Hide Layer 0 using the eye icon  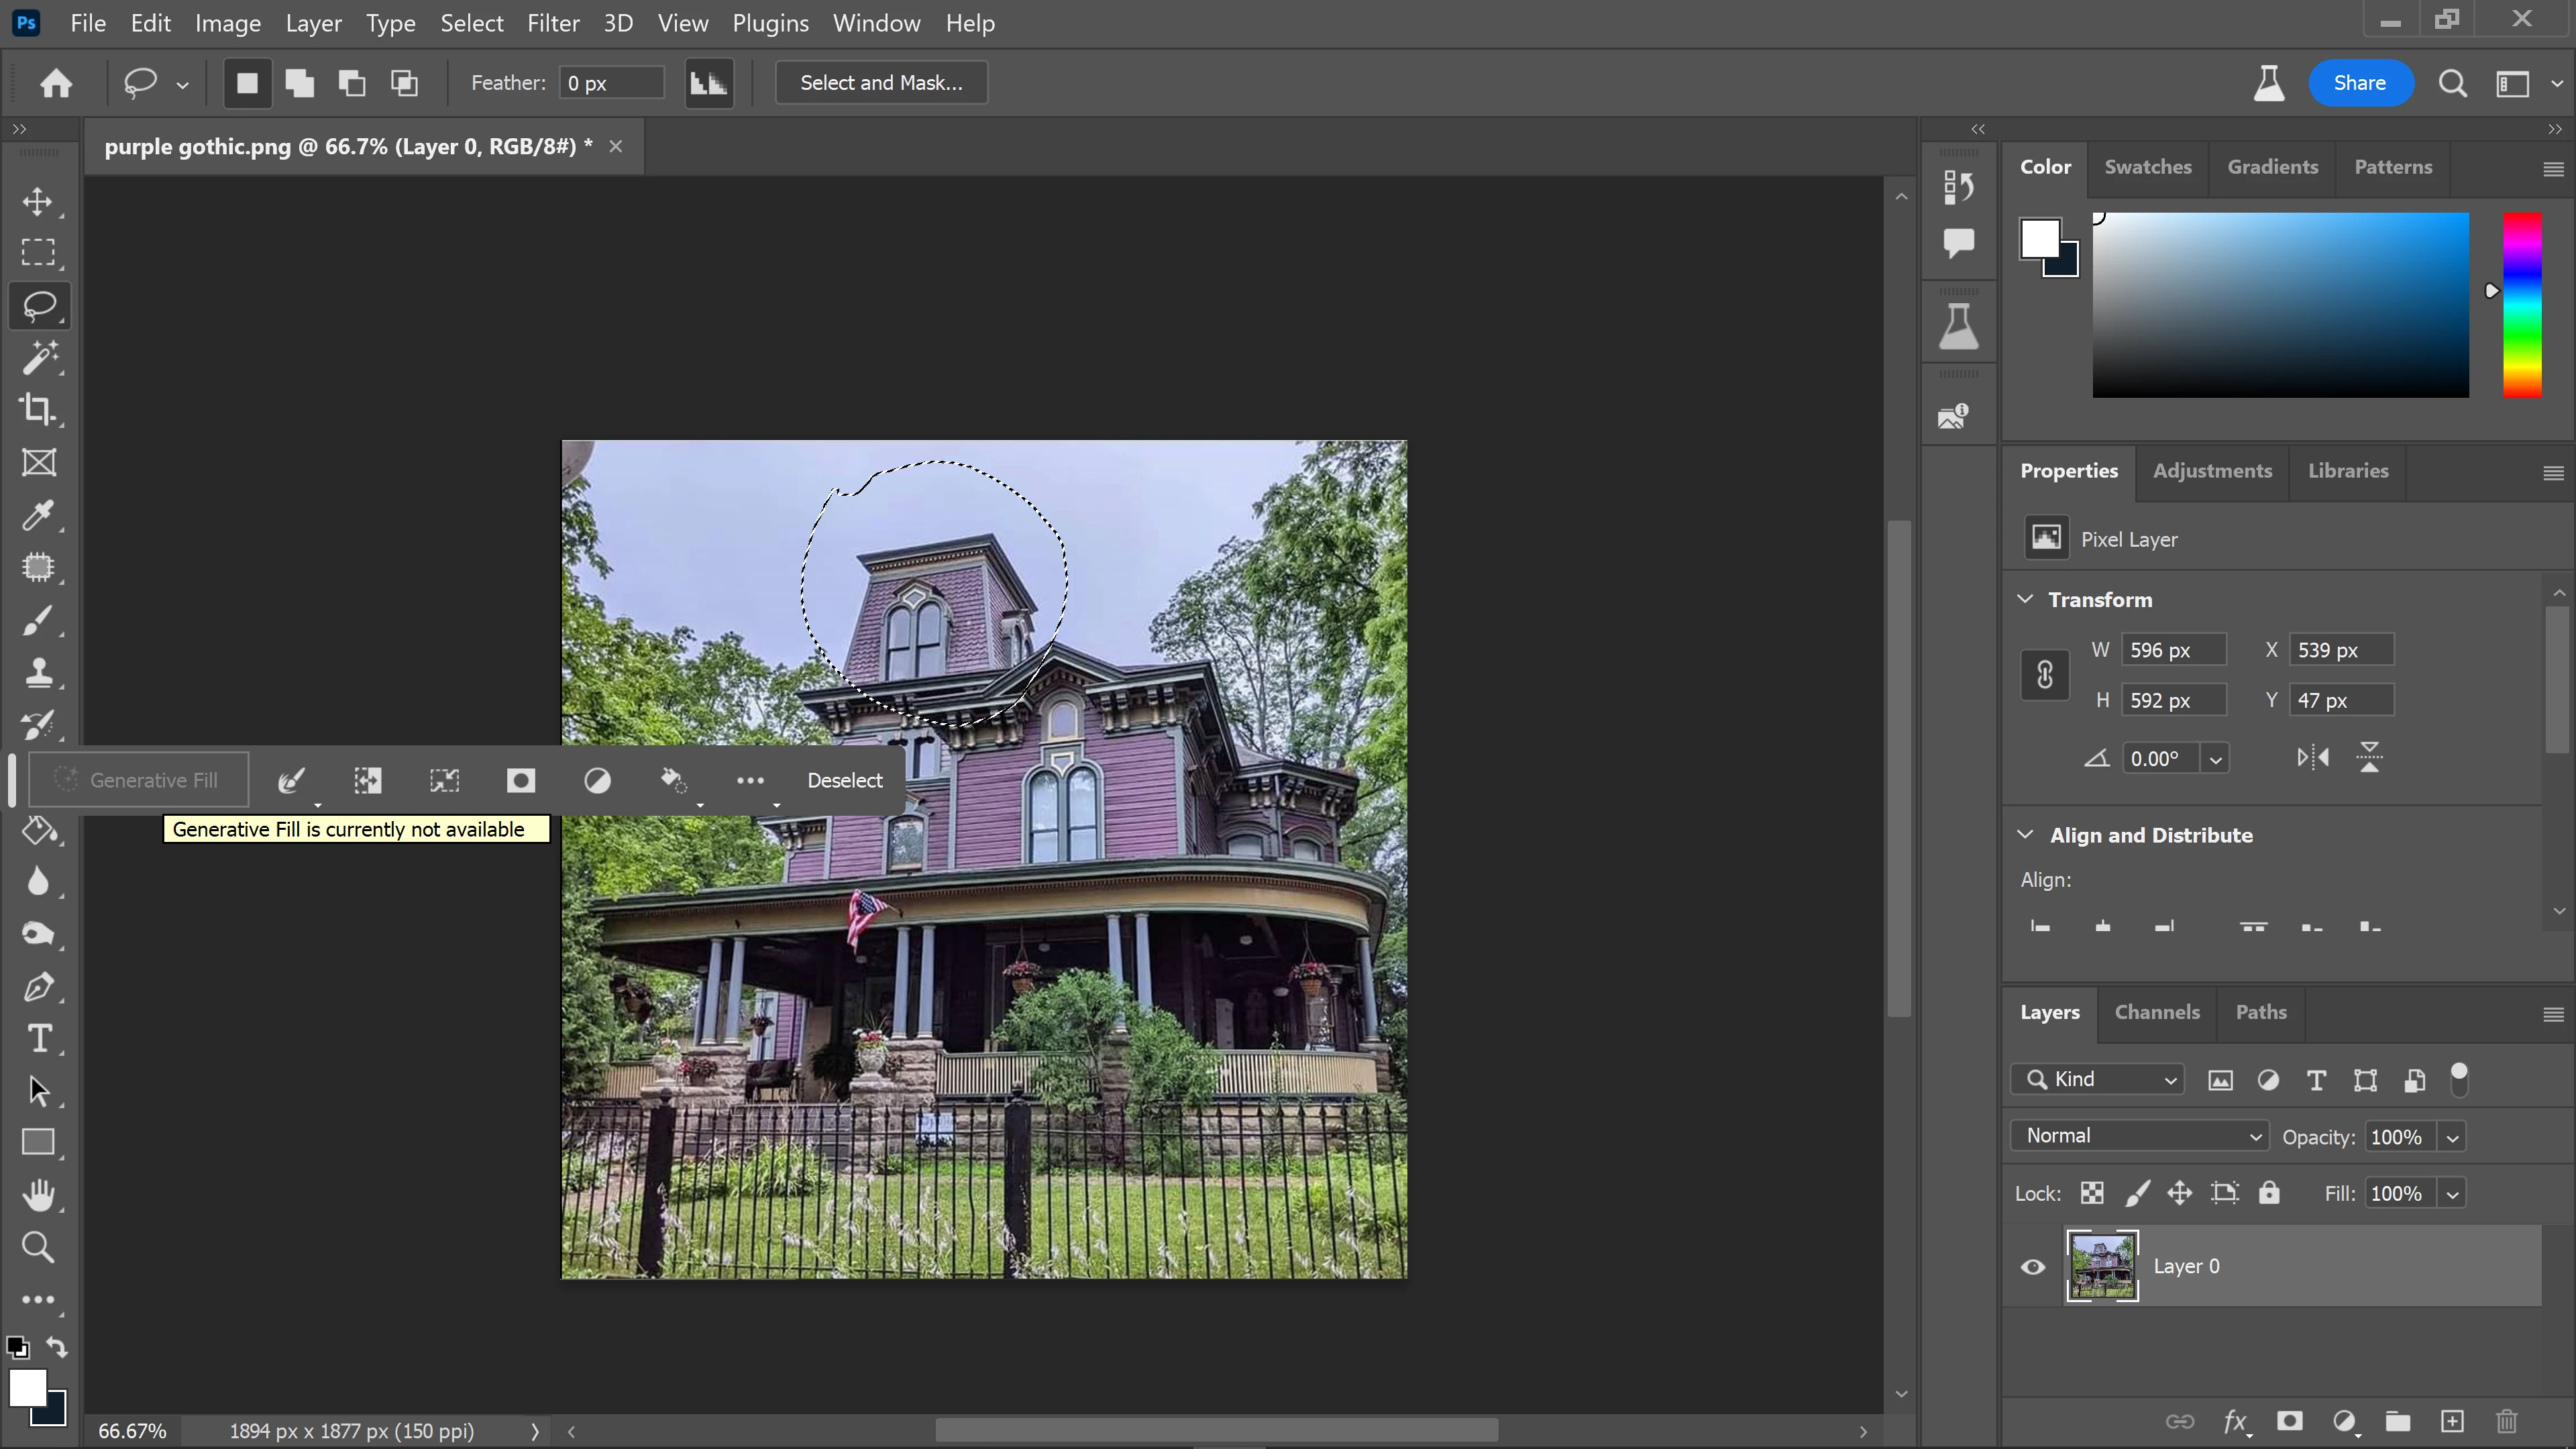[x=2033, y=1267]
